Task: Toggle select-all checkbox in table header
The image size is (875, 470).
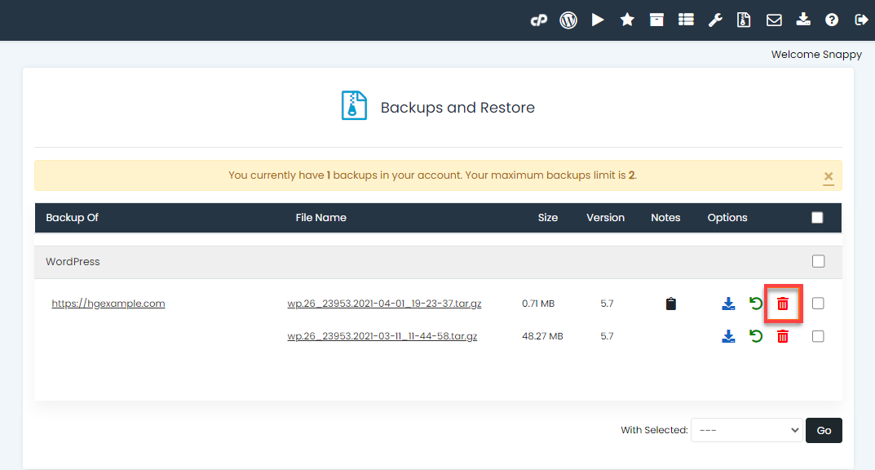Action: pyautogui.click(x=817, y=218)
